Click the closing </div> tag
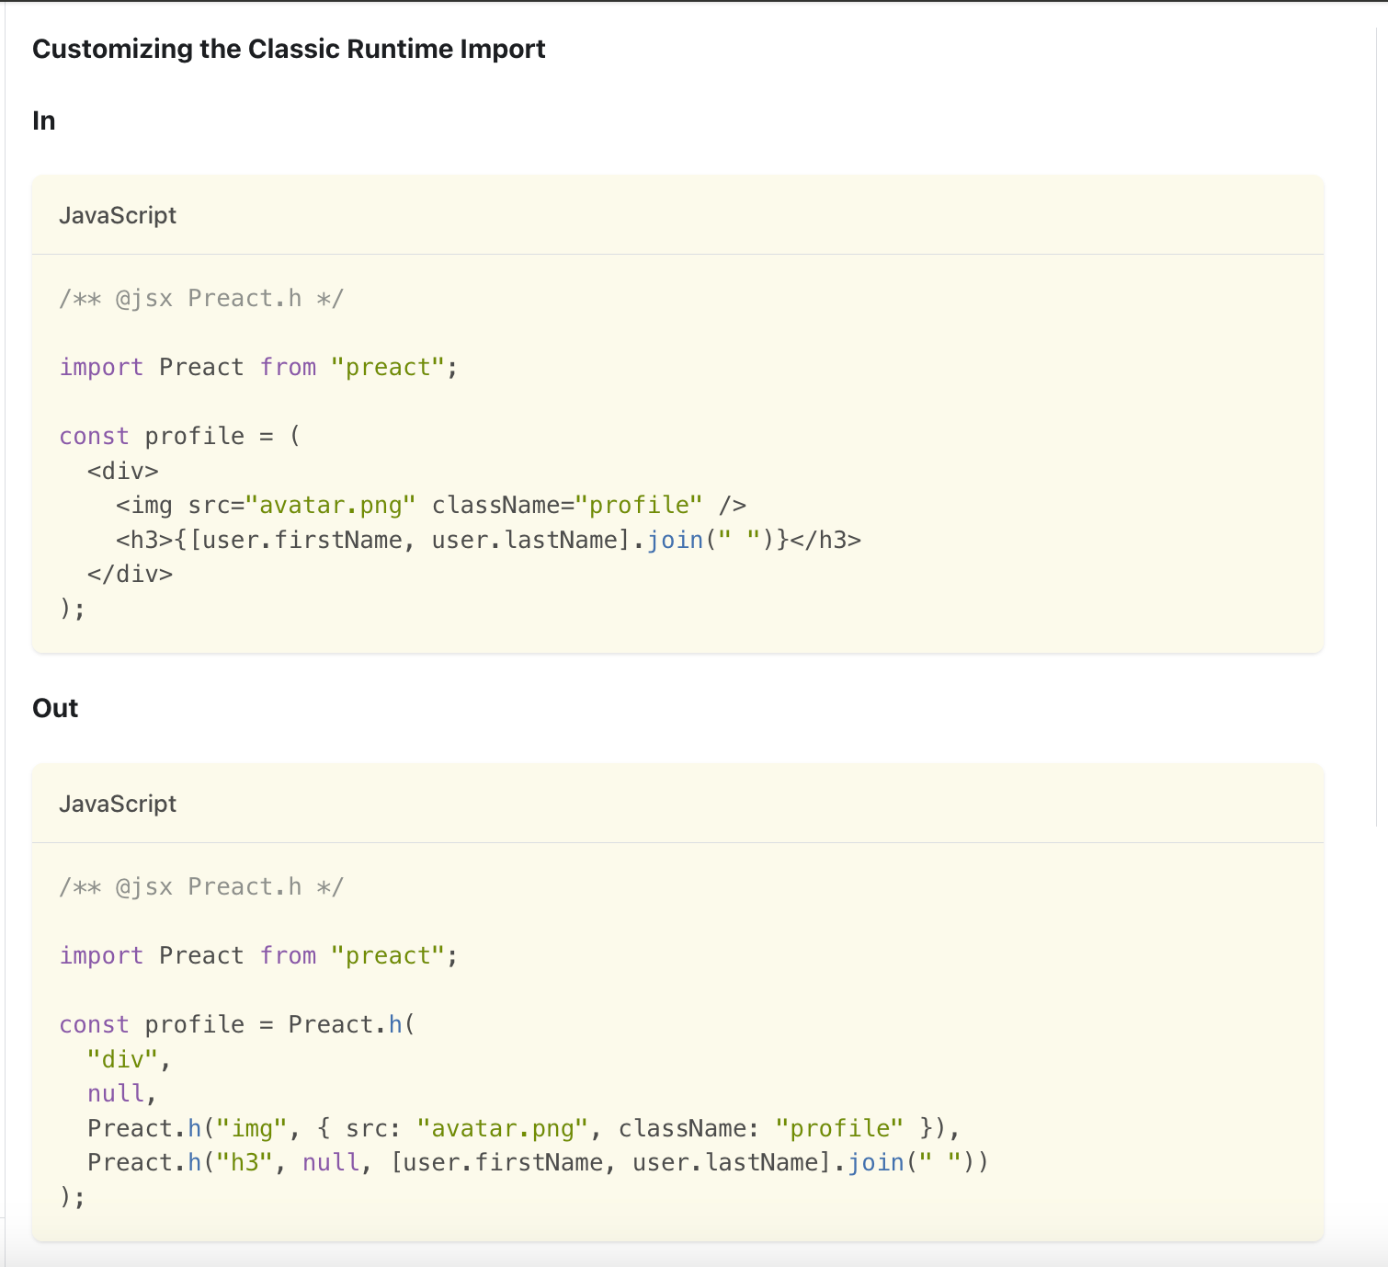The width and height of the screenshot is (1388, 1267). tap(130, 574)
